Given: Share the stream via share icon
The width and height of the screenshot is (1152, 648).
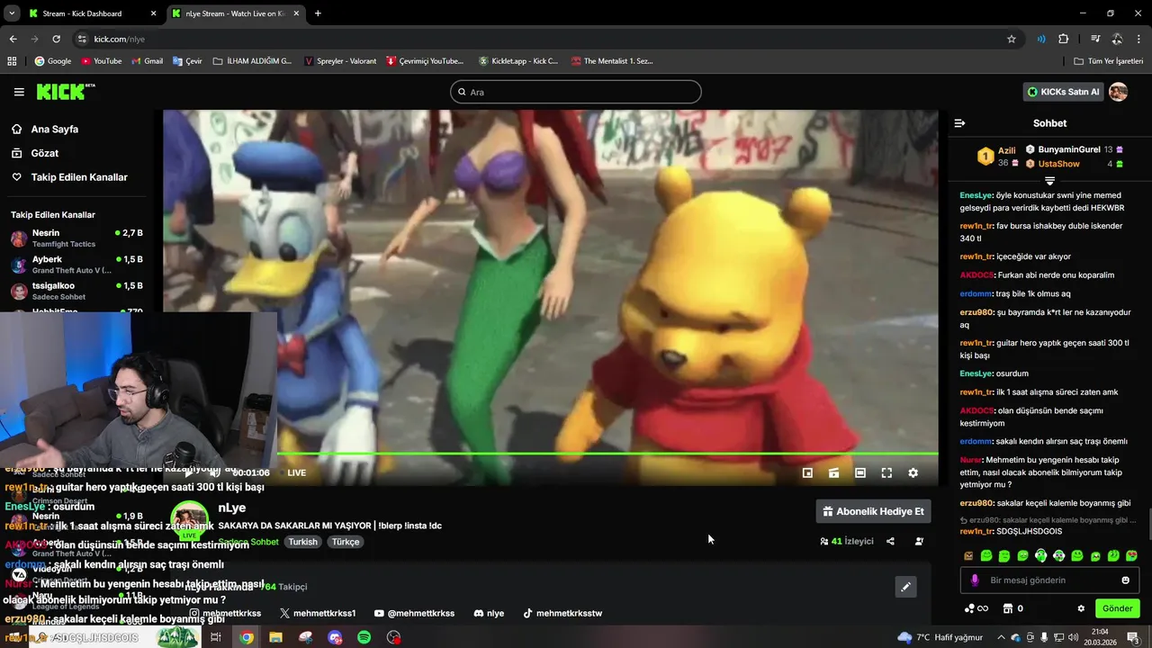Looking at the screenshot, I should point(890,542).
